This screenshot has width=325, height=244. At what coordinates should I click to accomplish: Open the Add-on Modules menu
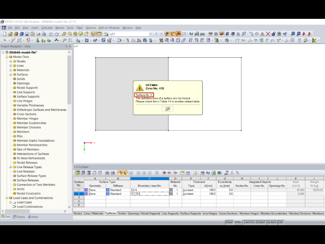[x=109, y=27]
